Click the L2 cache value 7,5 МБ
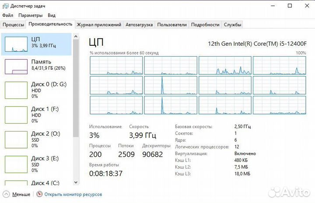This screenshot has width=315, height=203. (x=241, y=167)
